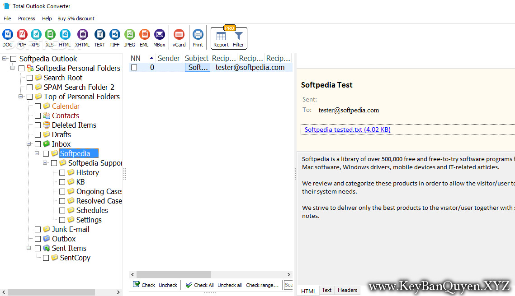515x296 pixels.
Task: Collapse the selected Softpedia folder node
Action: 37,153
